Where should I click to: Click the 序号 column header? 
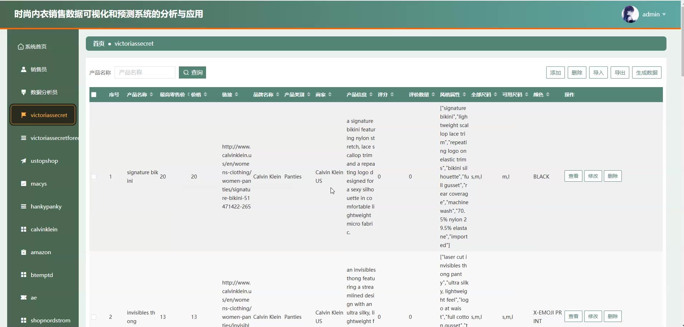[x=114, y=95]
